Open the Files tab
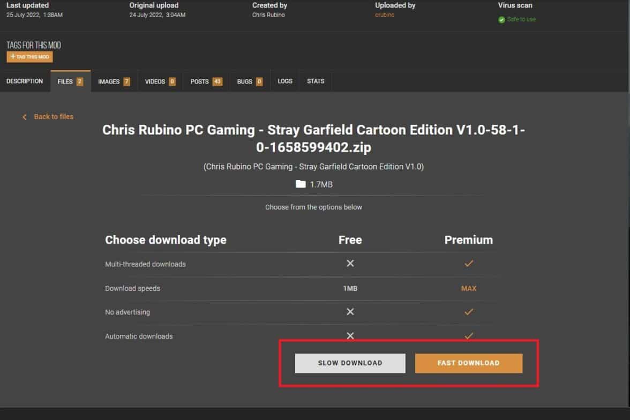Image resolution: width=630 pixels, height=420 pixels. 70,81
